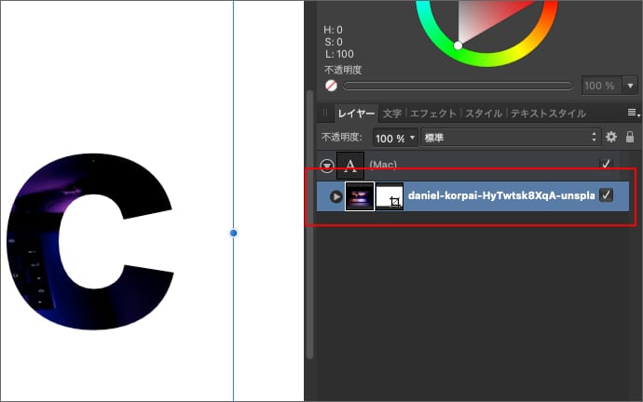Image resolution: width=643 pixels, height=402 pixels.
Task: Switch to the 文字 tab
Action: pyautogui.click(x=392, y=114)
